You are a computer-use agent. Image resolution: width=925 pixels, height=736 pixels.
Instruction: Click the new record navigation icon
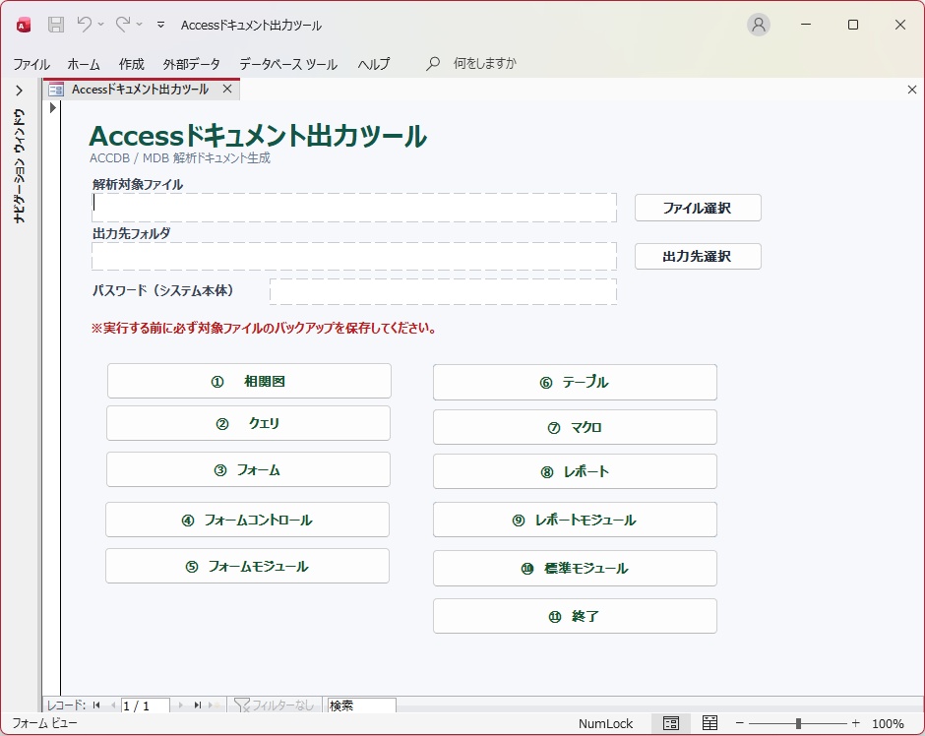click(215, 705)
